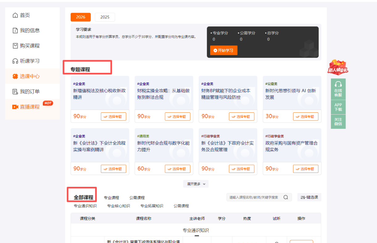377x243 pixels.
Task: Click the 关注微信 side button
Action: pyautogui.click(x=338, y=122)
